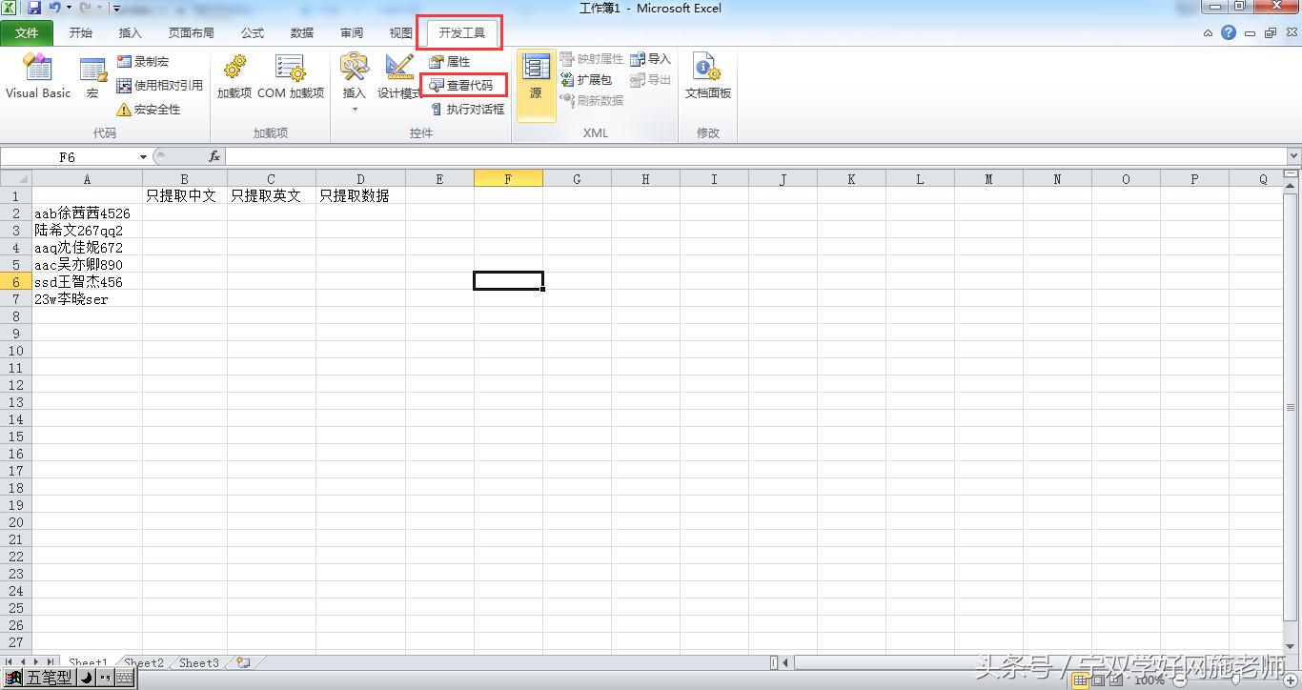1302x690 pixels.
Task: Open the Visual Basic editor
Action: click(x=38, y=76)
